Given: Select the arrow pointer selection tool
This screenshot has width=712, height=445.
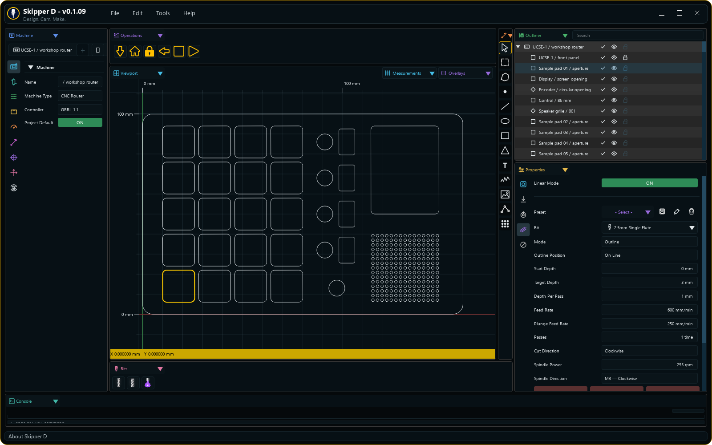Looking at the screenshot, I should pyautogui.click(x=505, y=48).
